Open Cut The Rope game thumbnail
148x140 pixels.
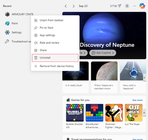point(134,113)
